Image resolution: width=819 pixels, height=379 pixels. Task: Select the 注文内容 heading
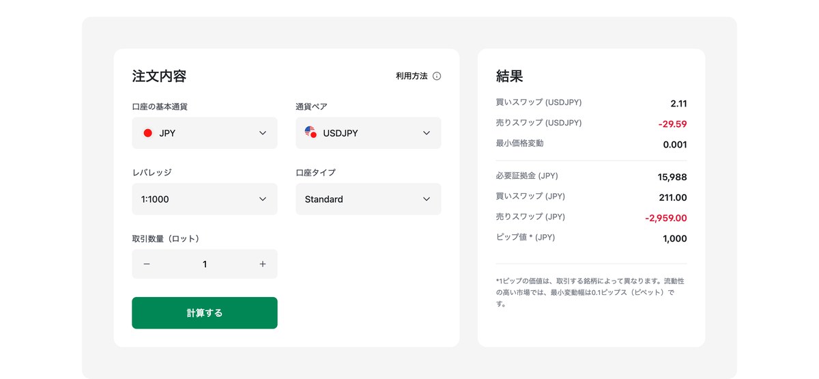pos(159,76)
